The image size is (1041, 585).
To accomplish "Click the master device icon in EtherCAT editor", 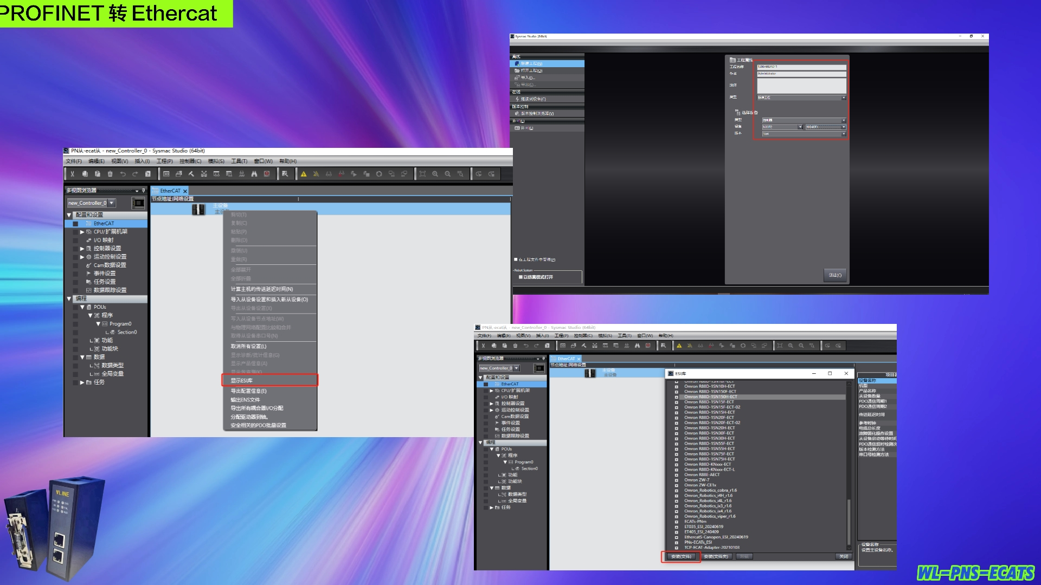I will (198, 209).
